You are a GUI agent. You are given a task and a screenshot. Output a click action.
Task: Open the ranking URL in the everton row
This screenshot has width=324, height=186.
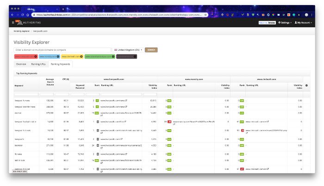[121, 113]
